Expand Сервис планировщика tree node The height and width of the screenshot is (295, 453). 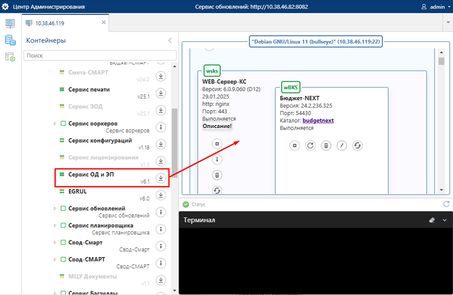(x=55, y=226)
